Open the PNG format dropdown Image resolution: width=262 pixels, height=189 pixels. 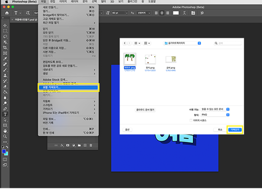point(215,115)
